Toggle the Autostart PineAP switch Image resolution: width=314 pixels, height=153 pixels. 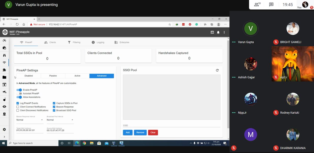pyautogui.click(x=19, y=94)
